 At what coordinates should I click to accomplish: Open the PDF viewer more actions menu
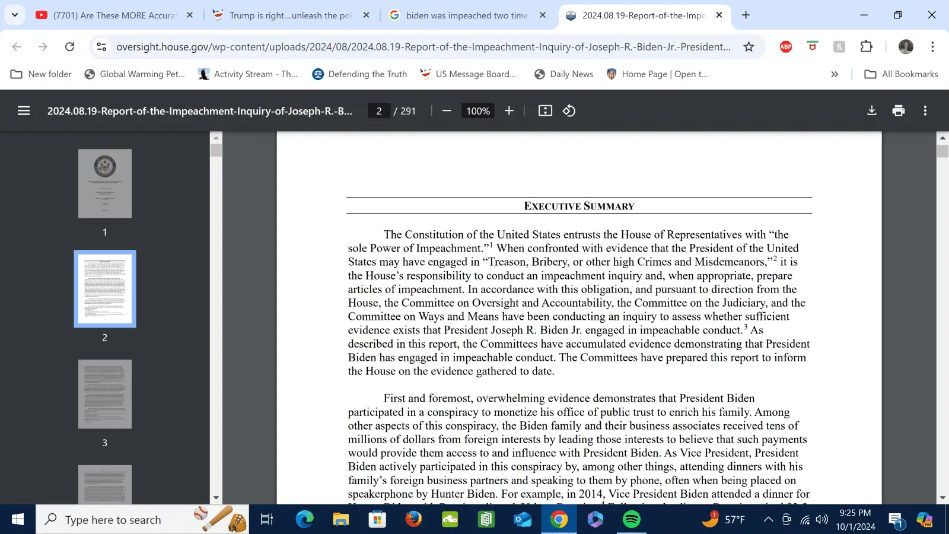(925, 111)
